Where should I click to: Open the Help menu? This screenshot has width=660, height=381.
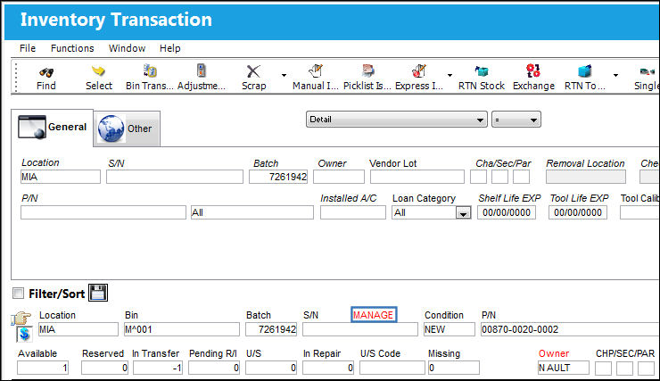(170, 48)
